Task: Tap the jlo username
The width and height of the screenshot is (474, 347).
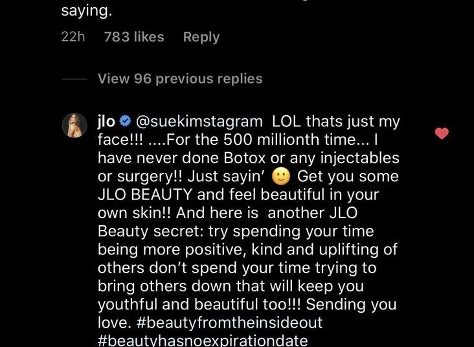Action: 106,121
